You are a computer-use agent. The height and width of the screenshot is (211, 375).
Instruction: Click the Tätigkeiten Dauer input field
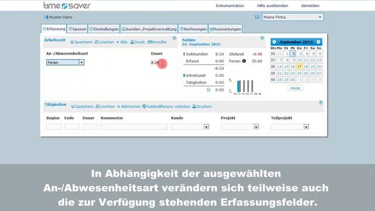pyautogui.click(x=90, y=127)
